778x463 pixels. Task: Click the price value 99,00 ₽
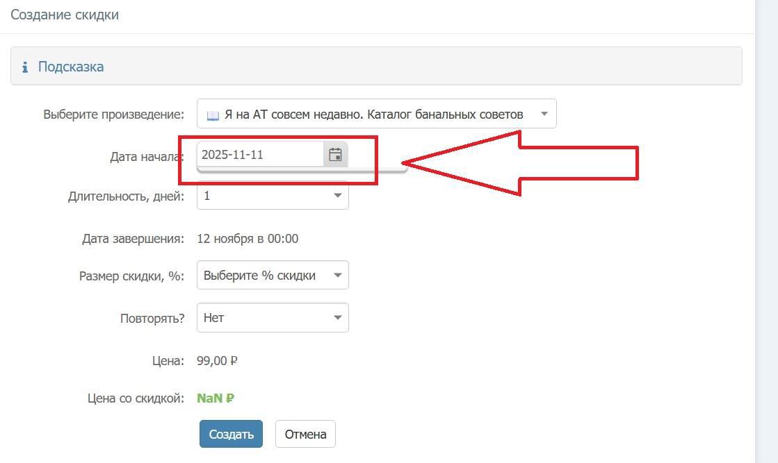point(217,360)
